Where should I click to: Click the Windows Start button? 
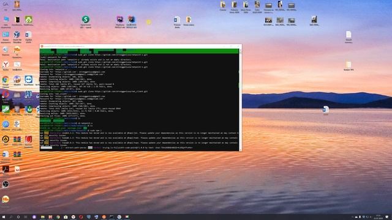(x=4, y=217)
